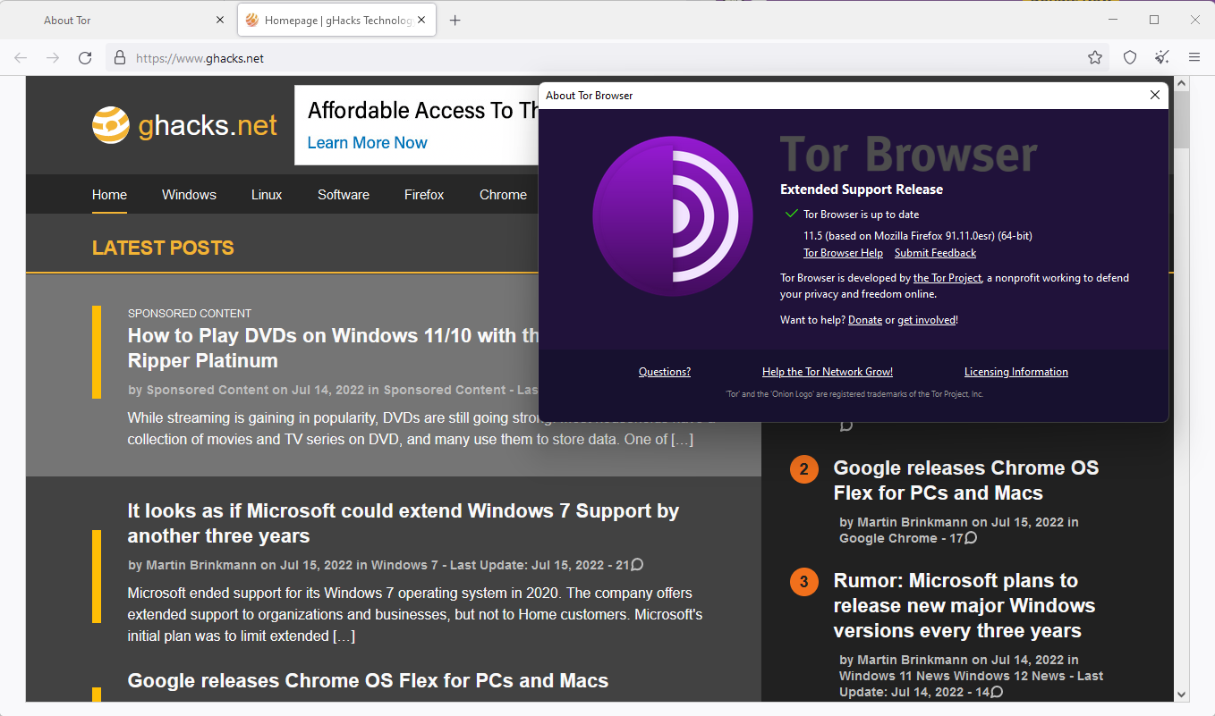Open the Questions? link
Image resolution: width=1215 pixels, height=716 pixels.
(x=665, y=372)
